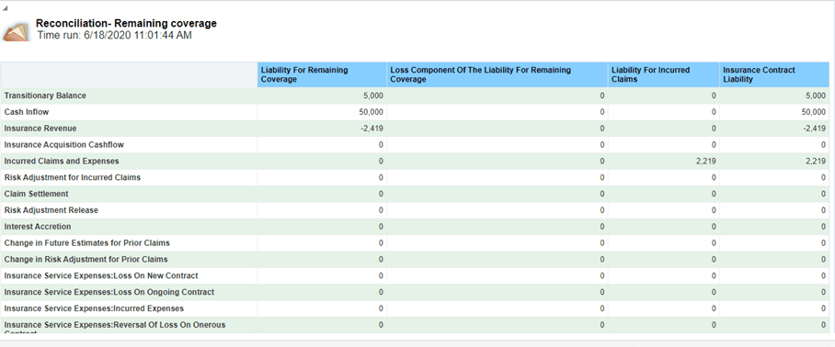This screenshot has height=347, width=835.
Task: Collapse the section using the top-left triangle
Action: pos(6,9)
